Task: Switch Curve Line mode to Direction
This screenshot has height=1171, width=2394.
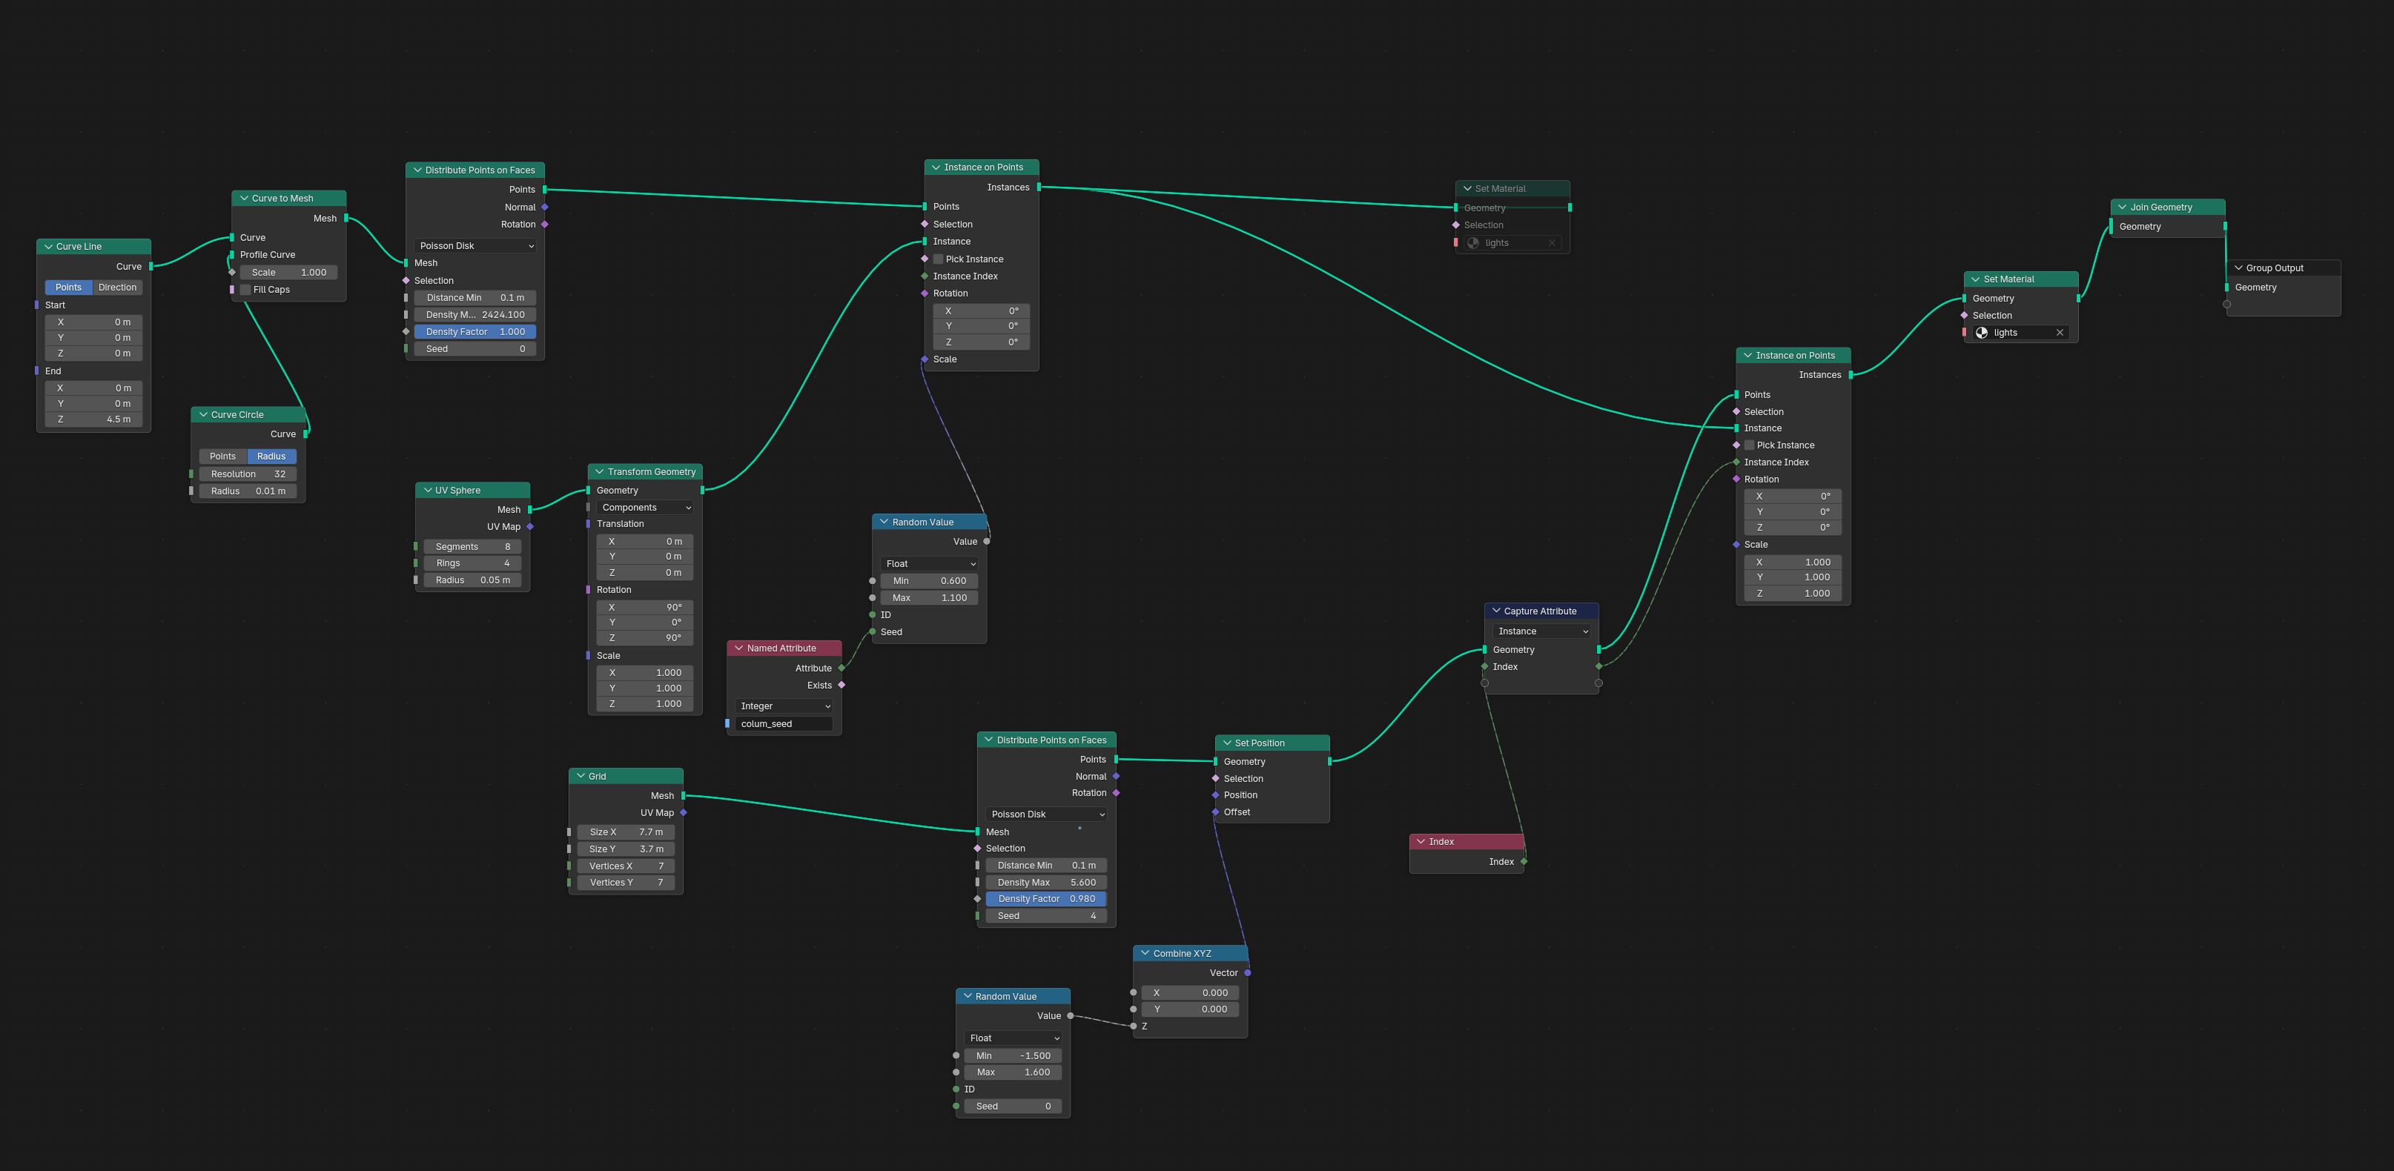Action: coord(117,287)
